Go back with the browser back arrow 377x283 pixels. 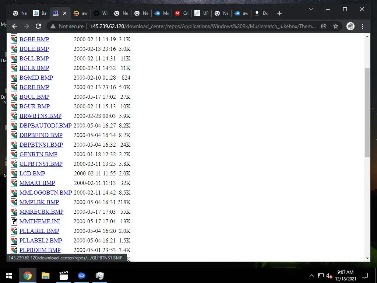[15, 26]
